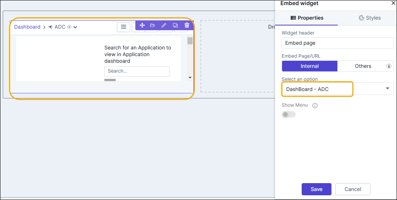Screen dimensions: 397x200
Task: Select the Internal embed page option
Action: 310,66
